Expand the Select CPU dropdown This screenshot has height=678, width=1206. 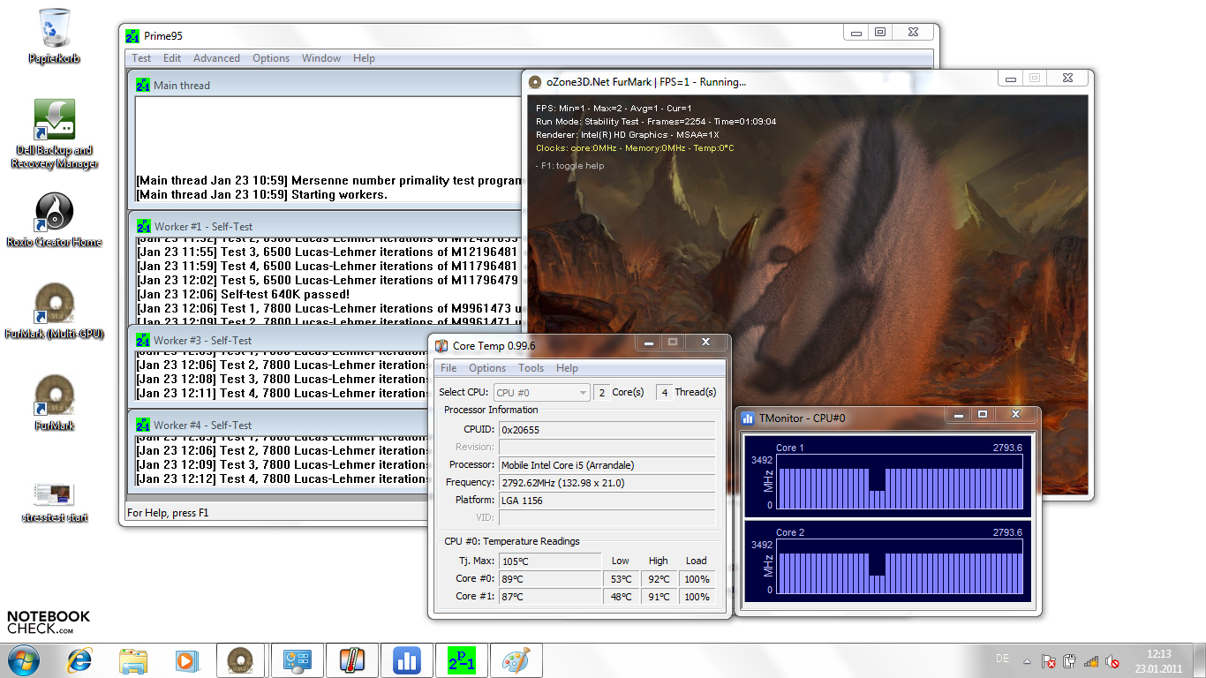[541, 393]
